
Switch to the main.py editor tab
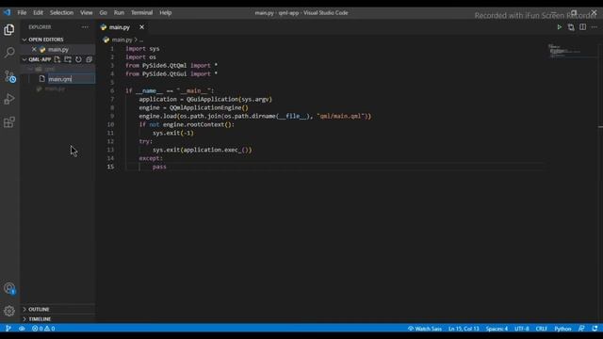pos(120,27)
